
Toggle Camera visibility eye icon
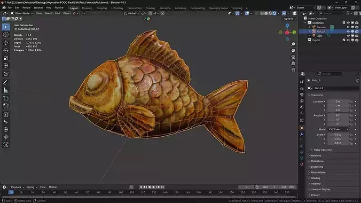click(x=348, y=27)
